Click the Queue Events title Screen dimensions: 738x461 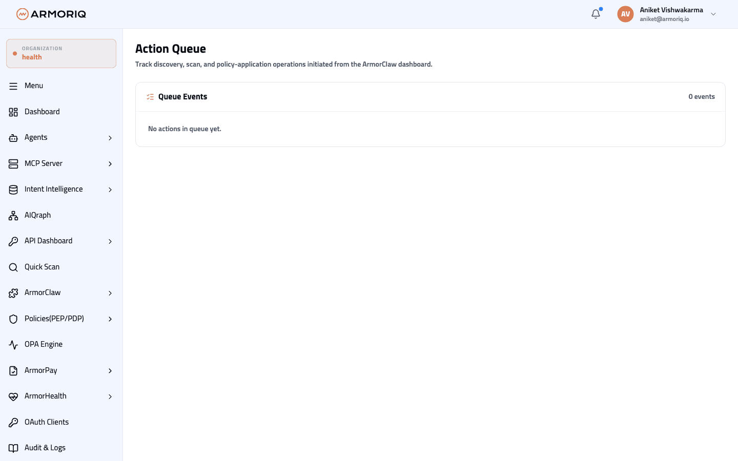coord(182,97)
